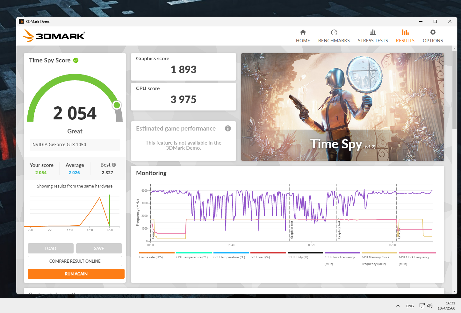Click the SAVE button
The image size is (461, 313).
(x=99, y=248)
